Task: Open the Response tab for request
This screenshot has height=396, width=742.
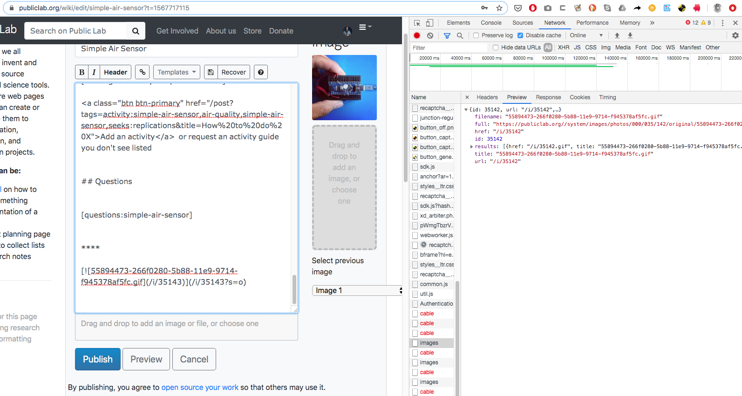Action: [x=548, y=97]
